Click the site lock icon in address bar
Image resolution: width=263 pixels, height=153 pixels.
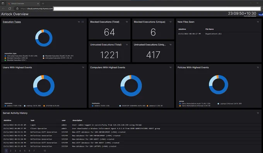(17, 8)
